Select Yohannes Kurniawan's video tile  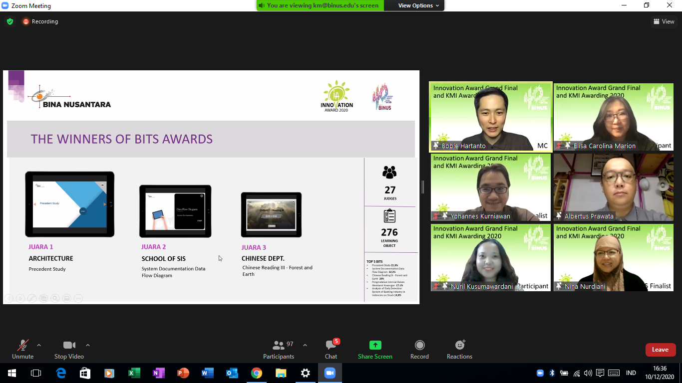pyautogui.click(x=491, y=187)
